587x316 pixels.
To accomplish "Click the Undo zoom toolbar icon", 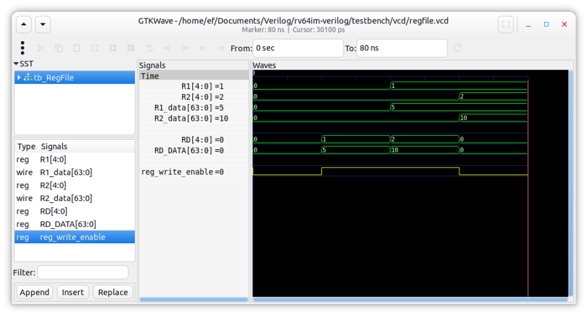I will coord(149,48).
